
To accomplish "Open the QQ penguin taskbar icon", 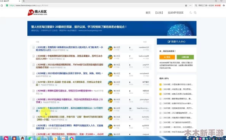I will coord(22,138).
